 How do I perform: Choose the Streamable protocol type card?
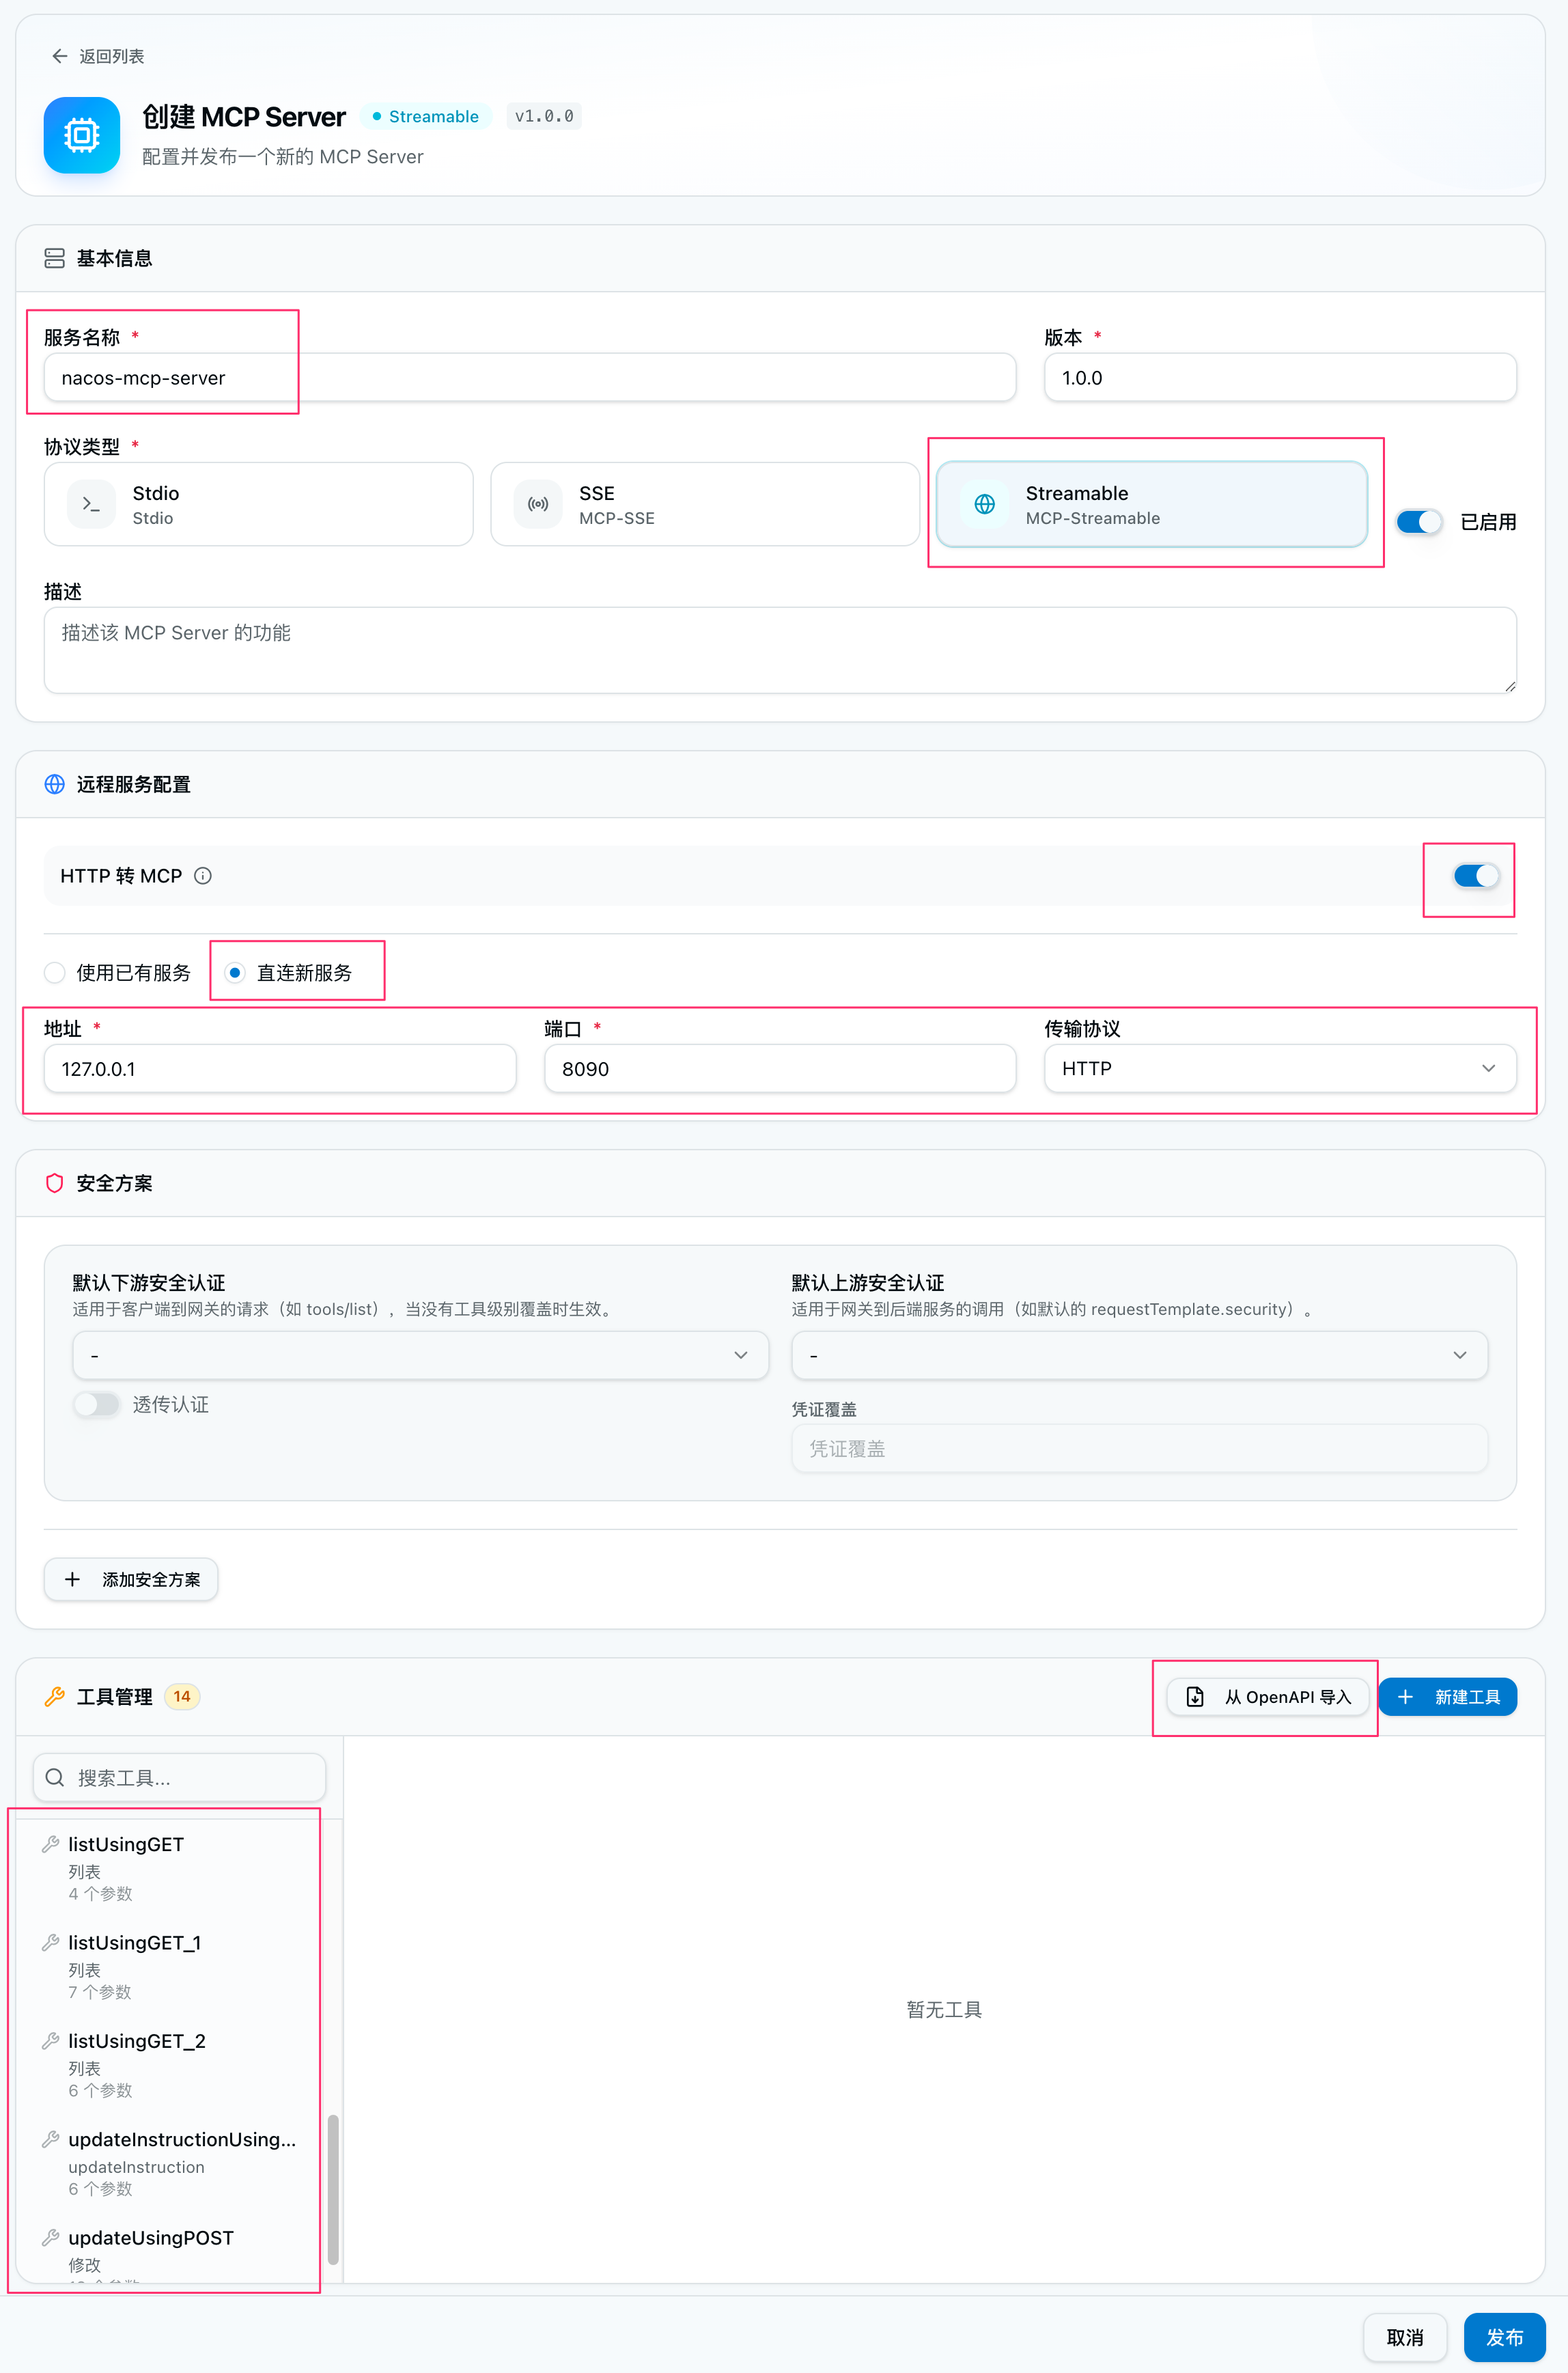(1152, 504)
